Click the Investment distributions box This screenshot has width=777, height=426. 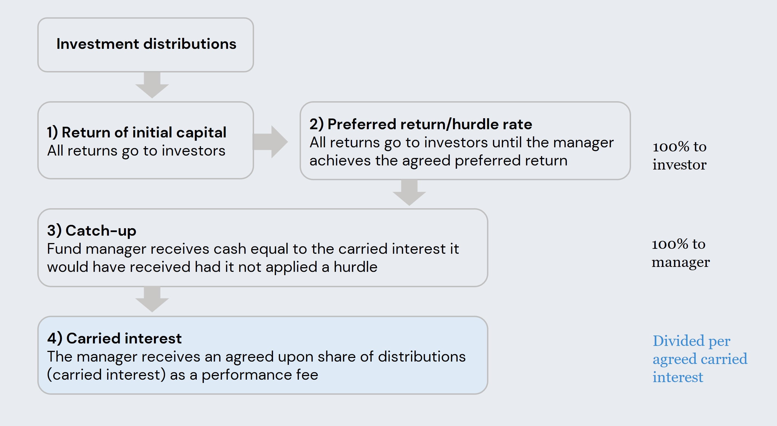click(x=145, y=45)
